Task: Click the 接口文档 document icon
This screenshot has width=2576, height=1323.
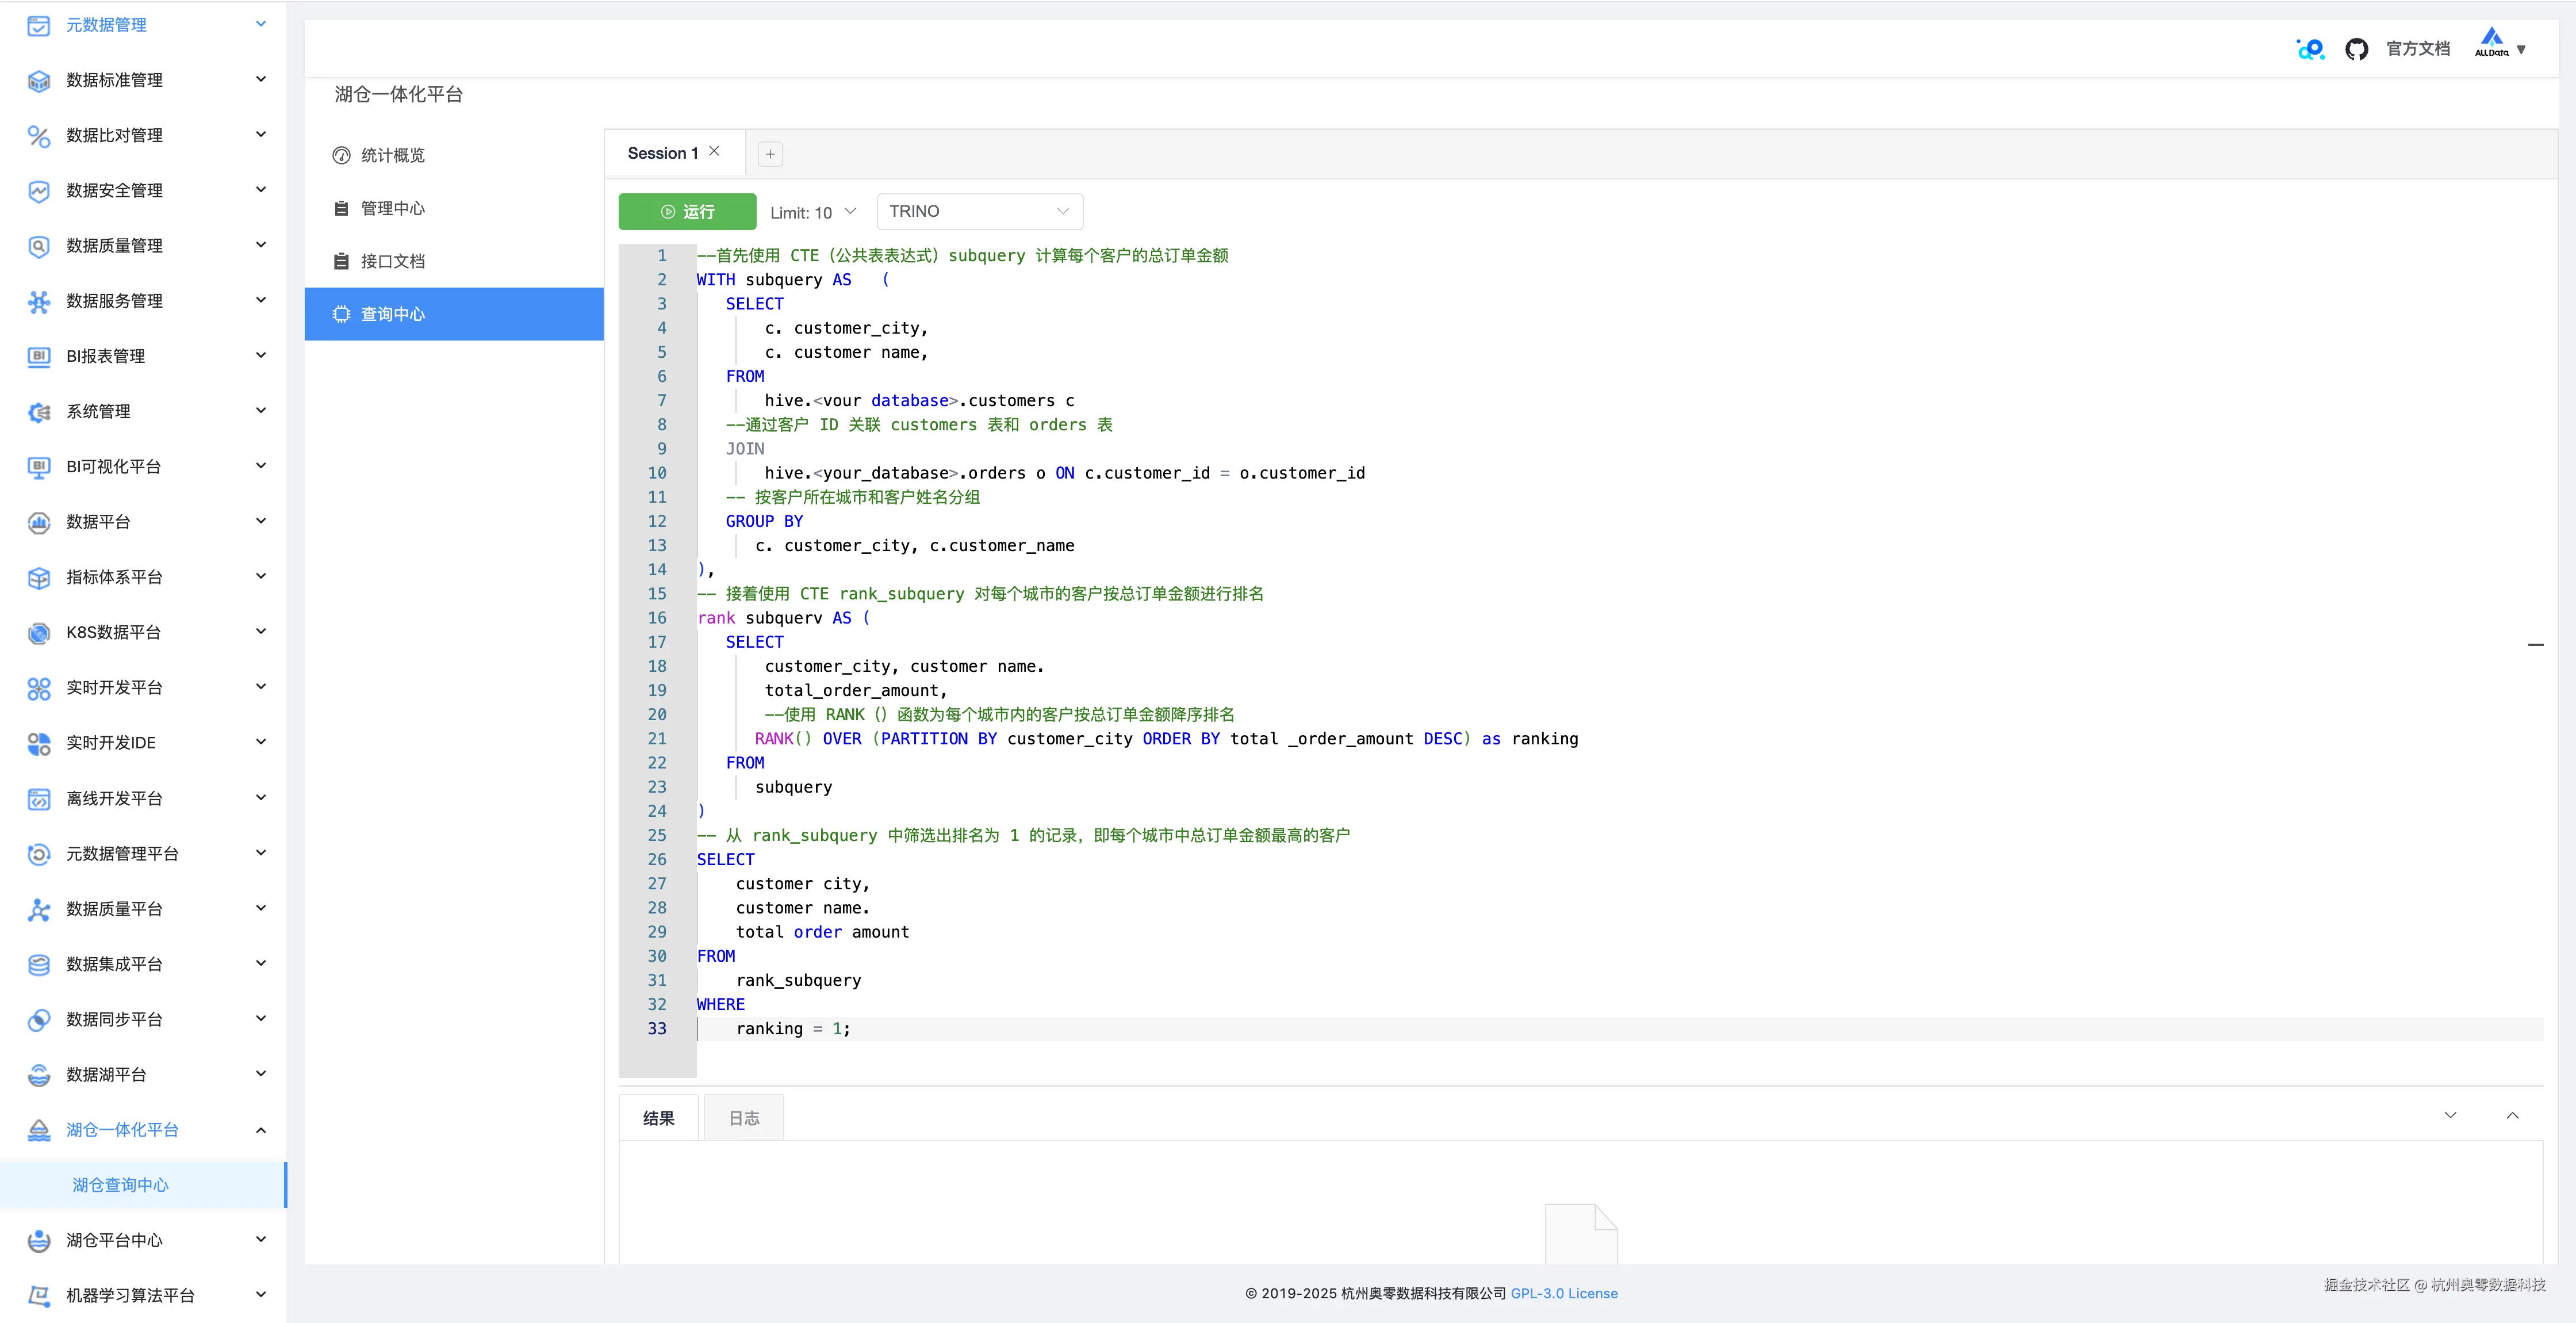Action: (341, 261)
